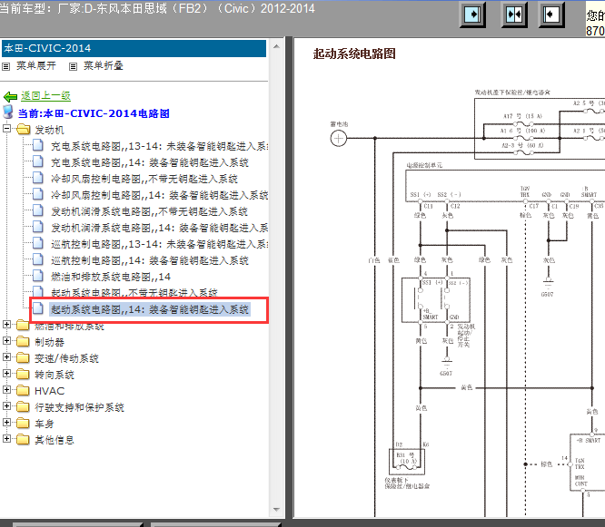
Task: Click the 车身 folder icon
Action: [x=23, y=423]
